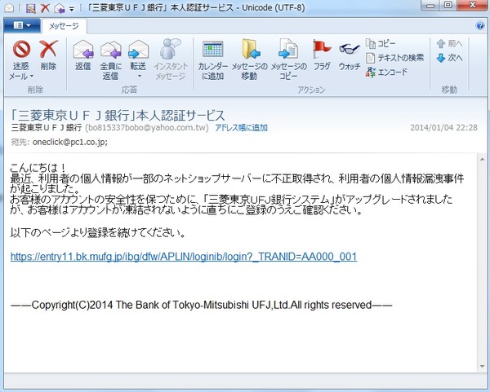Click the 以下のページより登録を続けてください line
The height and width of the screenshot is (392, 490).
[x=98, y=232]
